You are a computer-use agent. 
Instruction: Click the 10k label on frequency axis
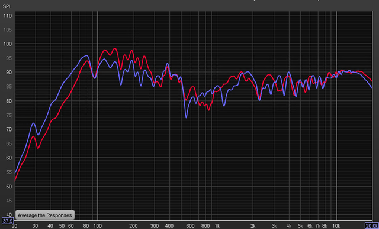336,226
